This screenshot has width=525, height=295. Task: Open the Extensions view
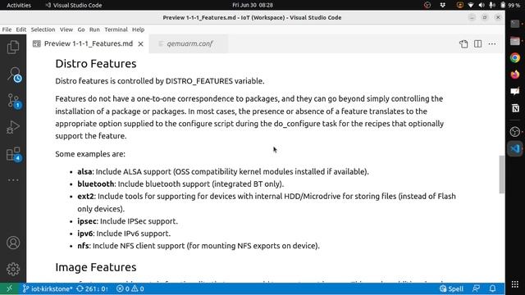point(14,154)
